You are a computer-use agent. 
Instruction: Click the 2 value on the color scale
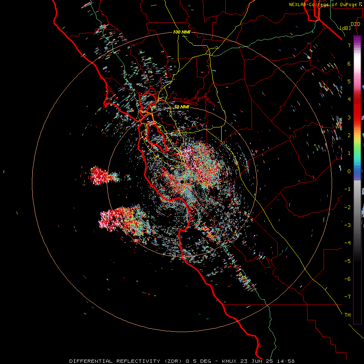pos(349,135)
